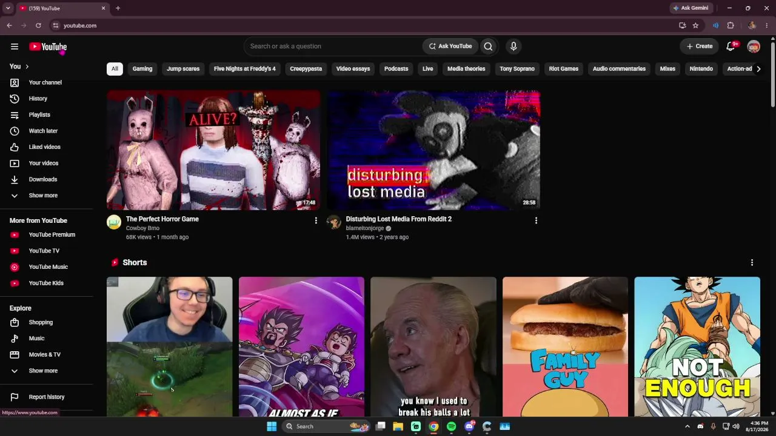The height and width of the screenshot is (436, 776).
Task: Click the magnifier search button
Action: (x=488, y=47)
